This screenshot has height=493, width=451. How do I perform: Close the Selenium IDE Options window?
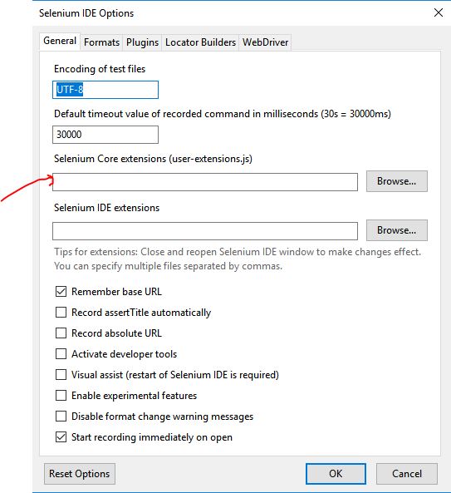click(439, 12)
